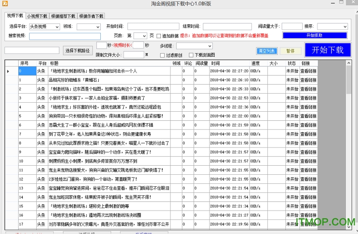The width and height of the screenshot is (358, 234).
Task: Switch to the 视频下载 tab
Action: 15,16
